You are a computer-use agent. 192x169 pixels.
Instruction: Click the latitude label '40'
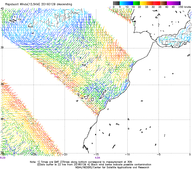tap(2, 9)
